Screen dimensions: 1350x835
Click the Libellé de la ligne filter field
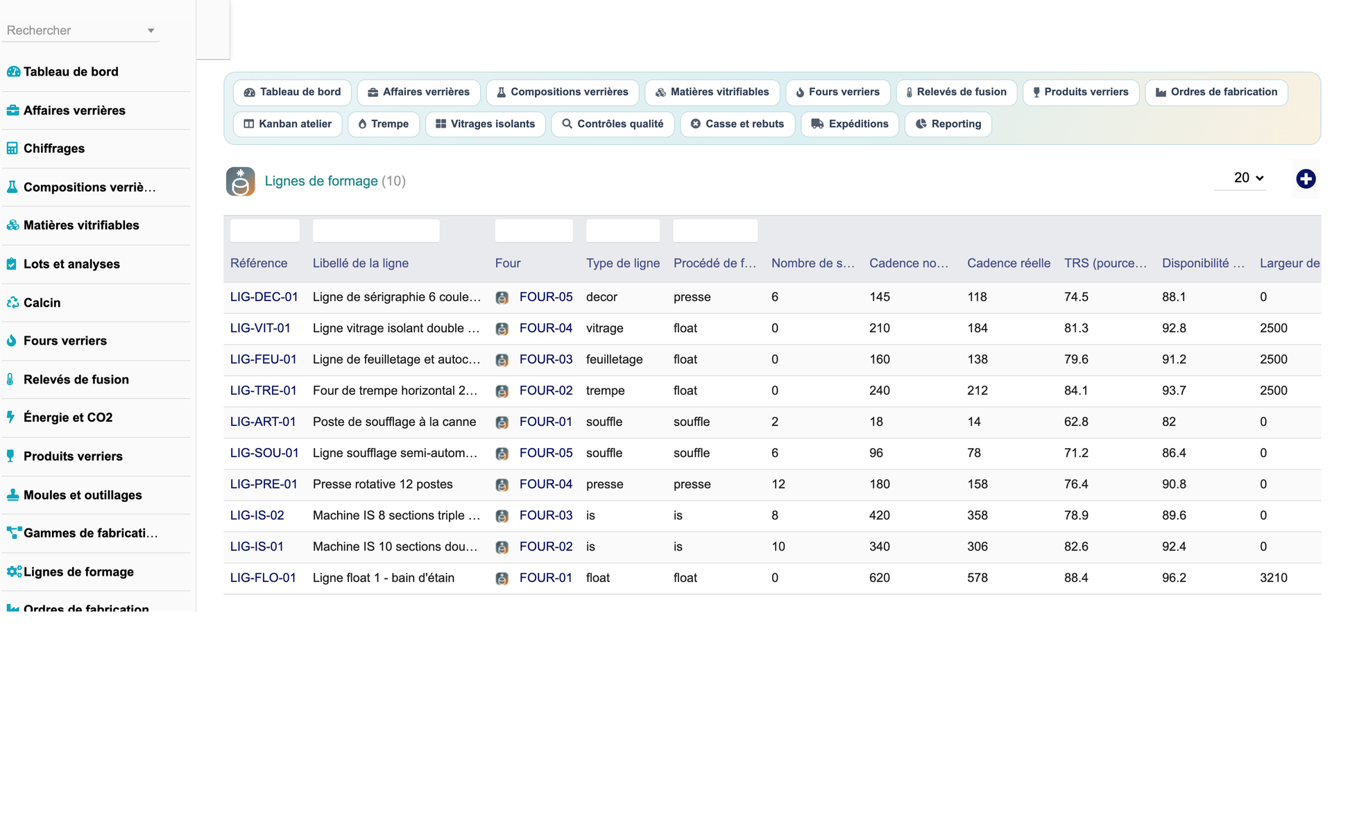(x=376, y=230)
